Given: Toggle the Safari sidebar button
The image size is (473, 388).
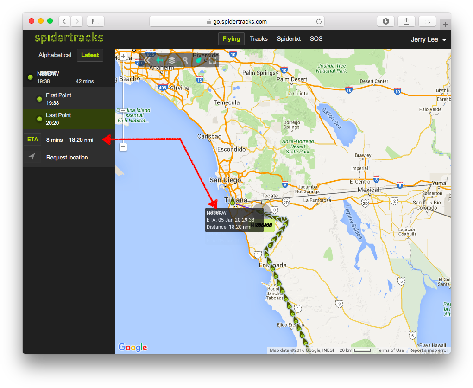Looking at the screenshot, I should [95, 21].
